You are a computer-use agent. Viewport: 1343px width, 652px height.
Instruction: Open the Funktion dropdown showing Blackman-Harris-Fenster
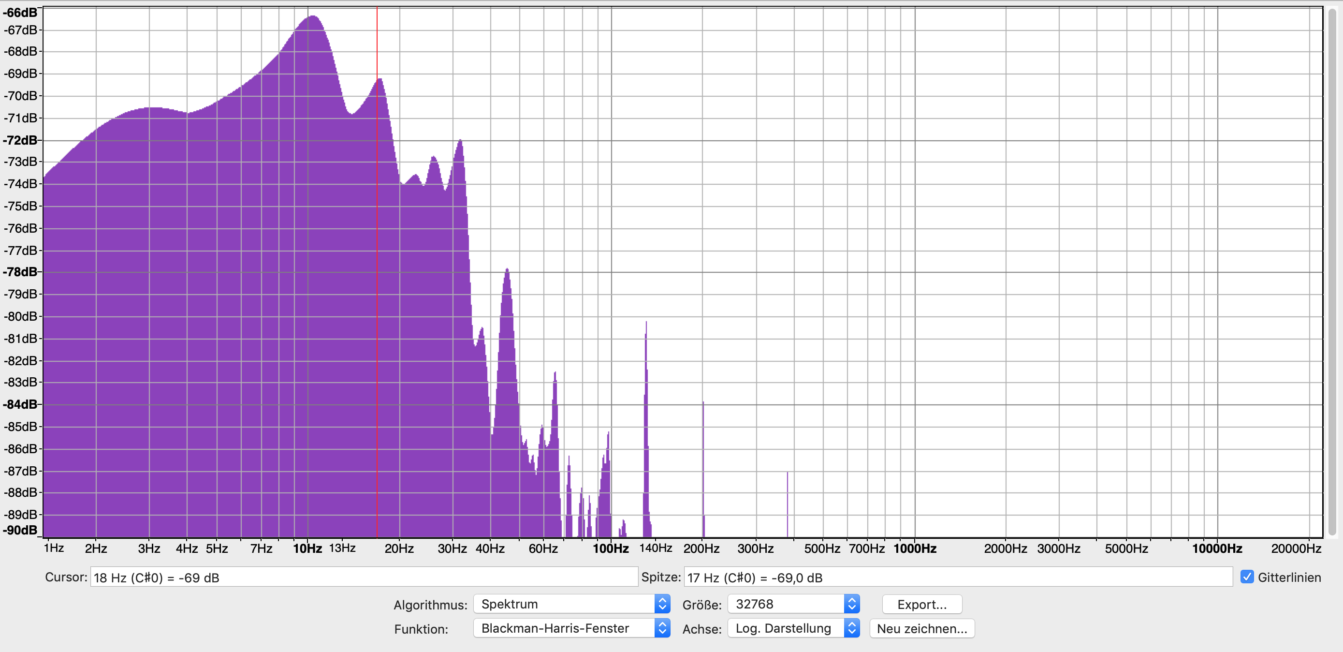click(x=571, y=628)
